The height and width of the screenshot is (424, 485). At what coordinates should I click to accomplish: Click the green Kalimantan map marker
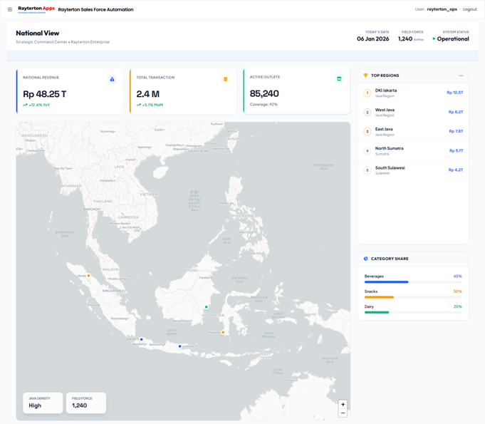[207, 307]
